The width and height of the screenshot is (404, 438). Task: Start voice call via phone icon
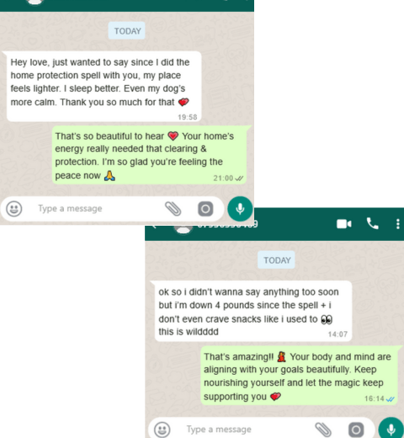coord(373,224)
